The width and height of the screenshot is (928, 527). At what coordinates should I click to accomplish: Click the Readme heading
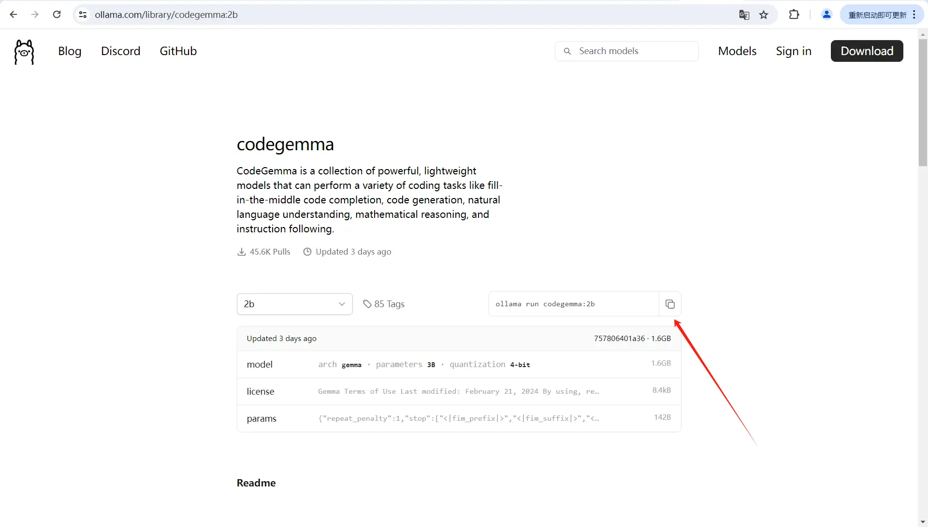(x=256, y=483)
